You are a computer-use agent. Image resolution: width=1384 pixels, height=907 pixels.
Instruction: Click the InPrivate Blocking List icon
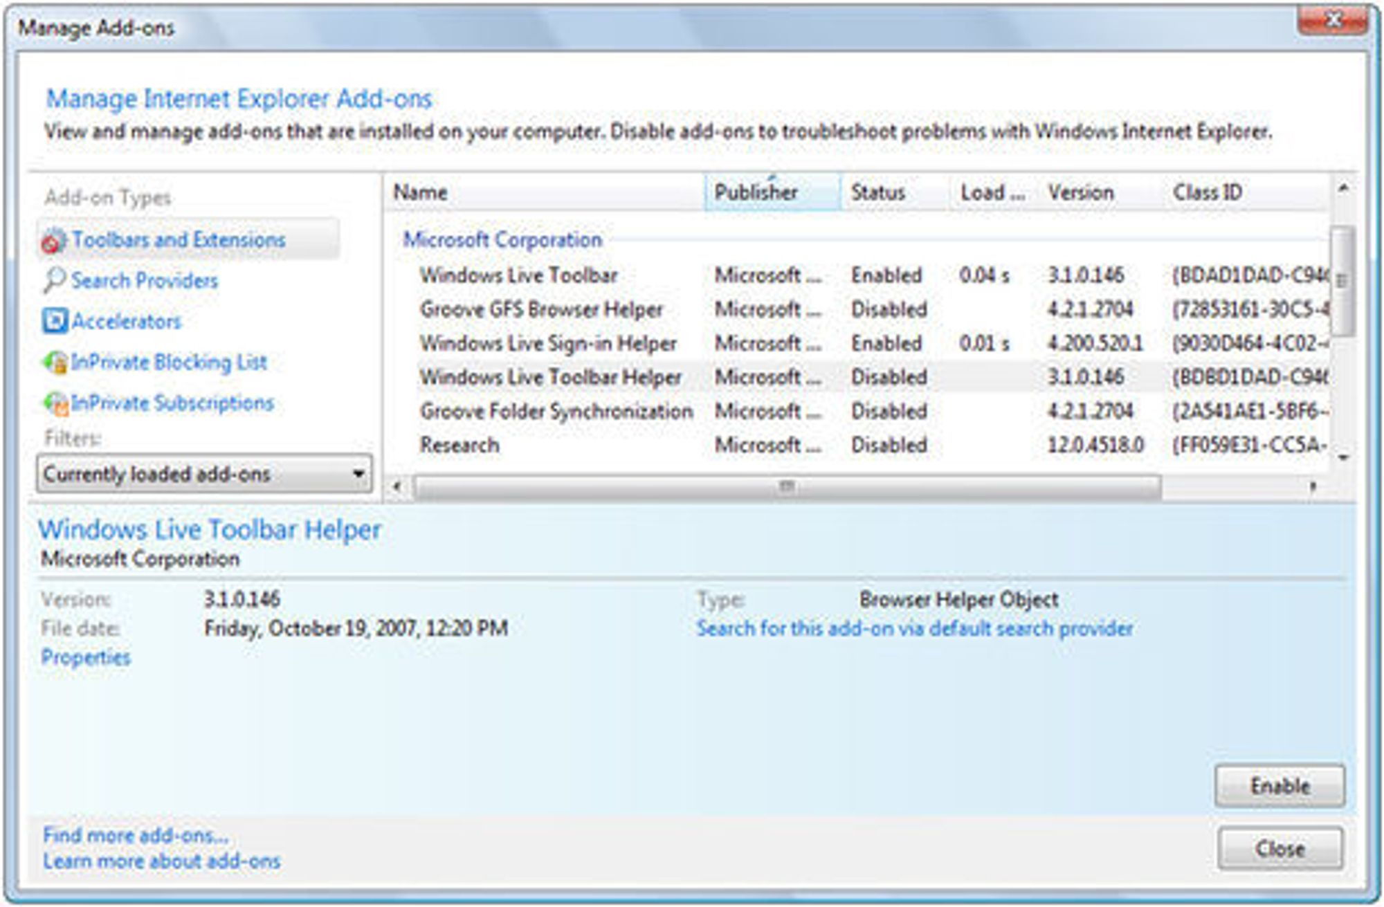[x=55, y=362]
